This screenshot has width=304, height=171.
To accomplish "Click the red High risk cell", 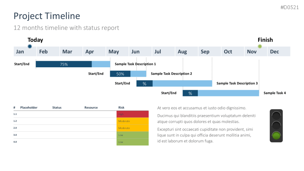I will (x=132, y=114).
